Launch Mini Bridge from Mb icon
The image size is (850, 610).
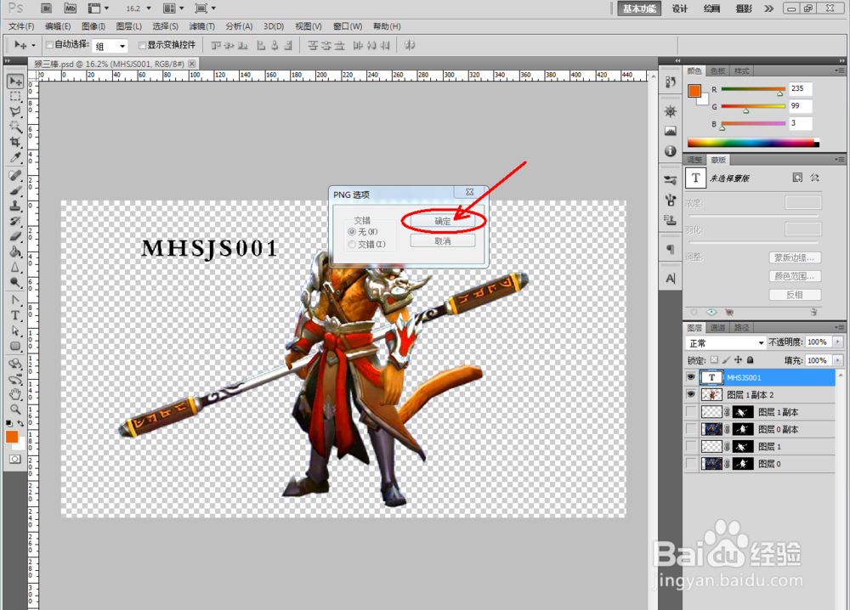point(70,8)
